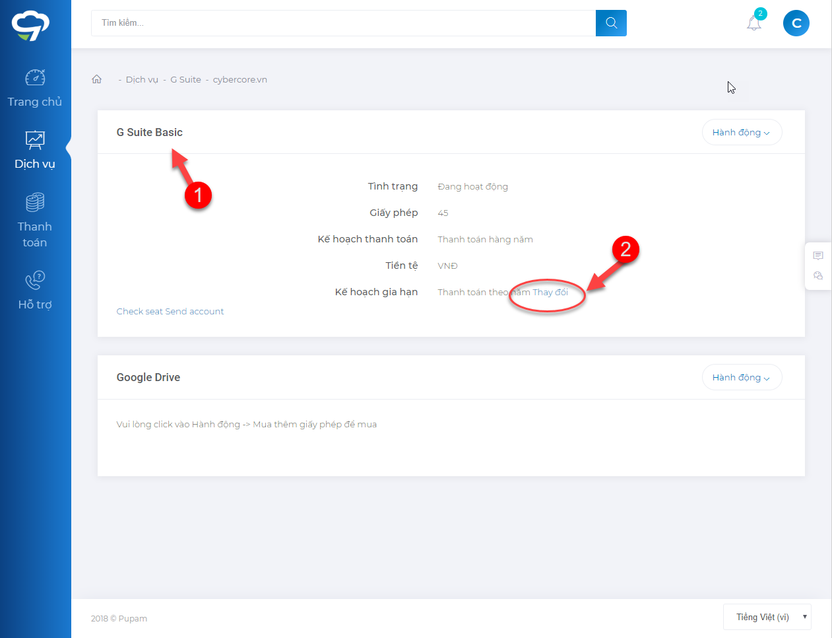Image resolution: width=832 pixels, height=638 pixels.
Task: Click the Thay đổi renewal plan link
Action: (550, 293)
